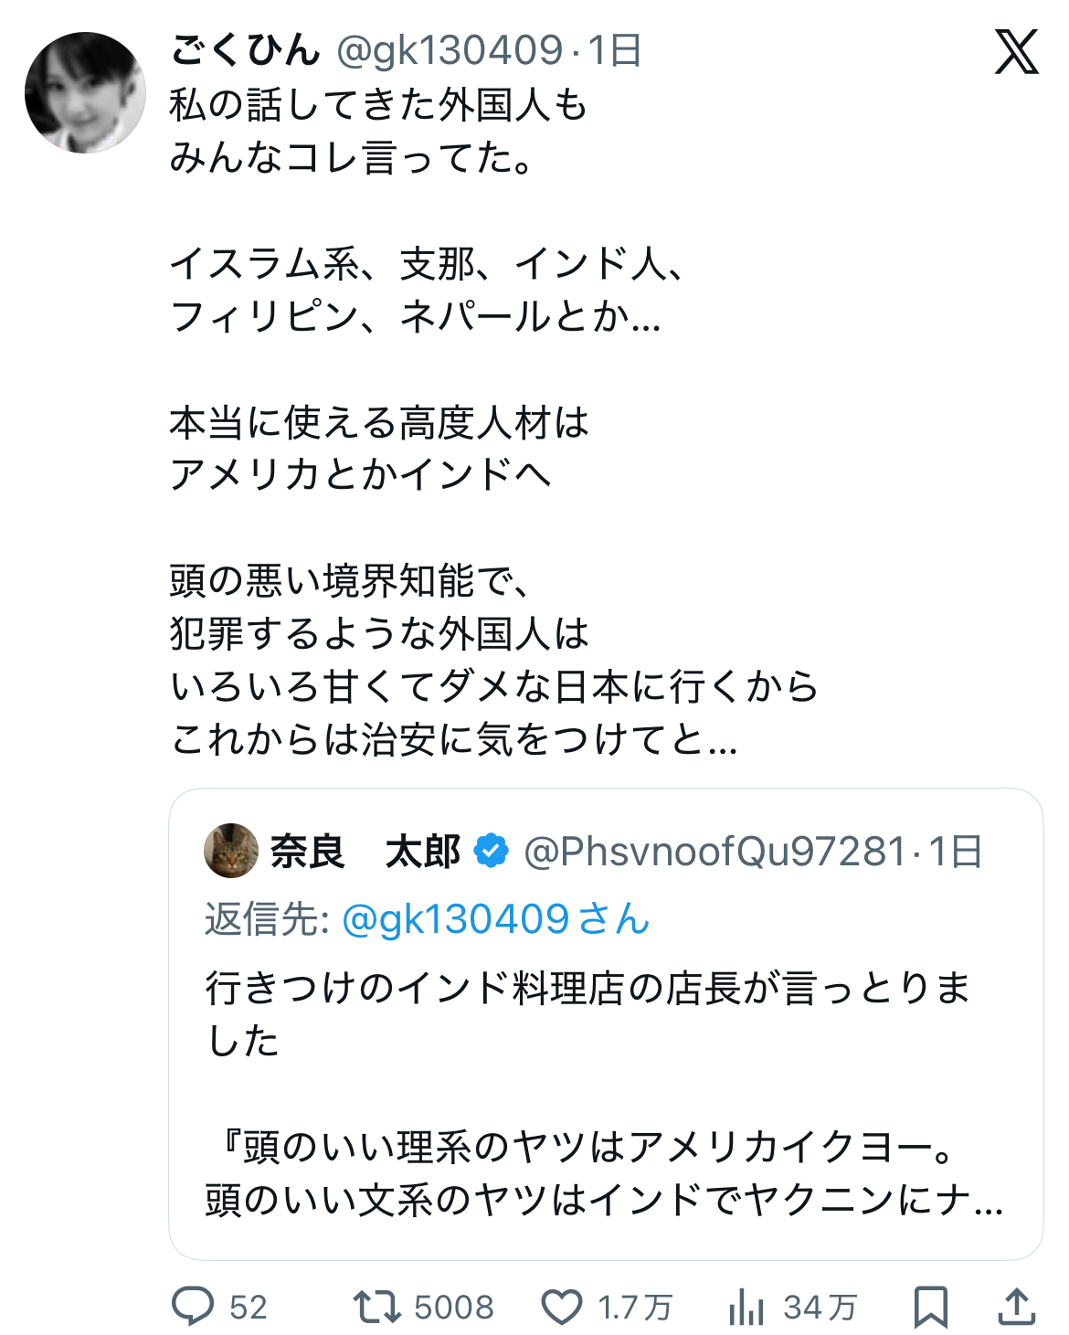View analytics bar chart icon
The height and width of the screenshot is (1335, 1069).
pyautogui.click(x=746, y=1307)
